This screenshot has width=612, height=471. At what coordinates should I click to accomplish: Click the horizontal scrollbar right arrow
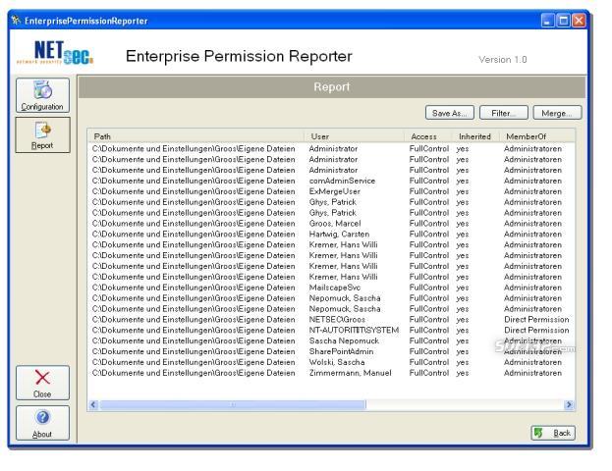click(569, 404)
